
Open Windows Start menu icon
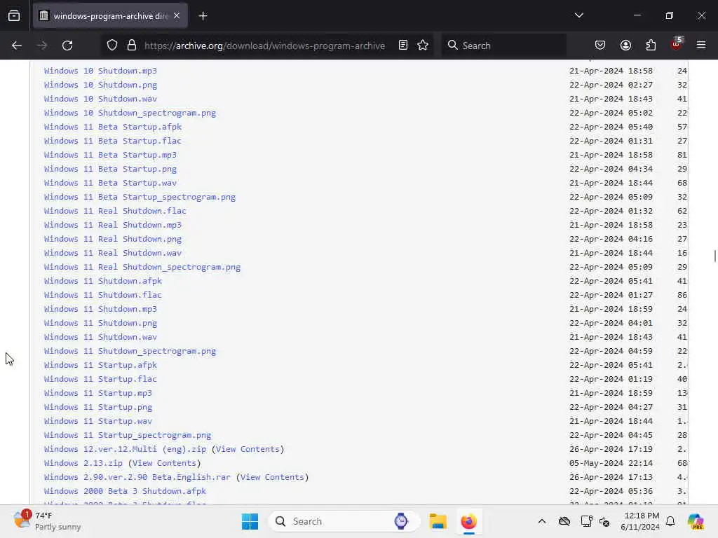point(250,521)
